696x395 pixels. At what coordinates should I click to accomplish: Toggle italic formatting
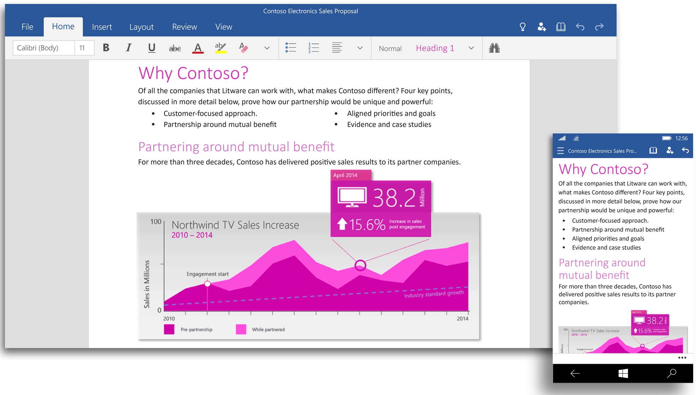(x=128, y=48)
